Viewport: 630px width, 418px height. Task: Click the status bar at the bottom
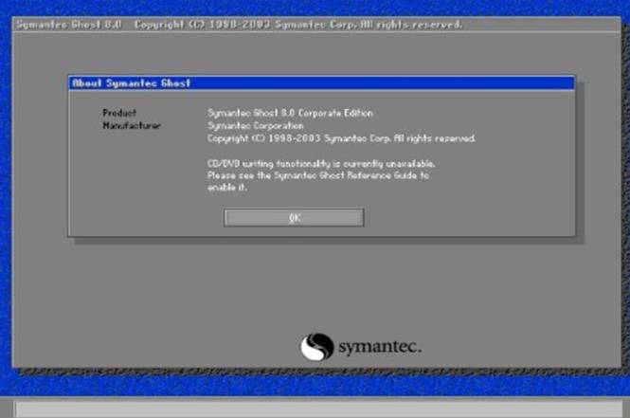318,409
